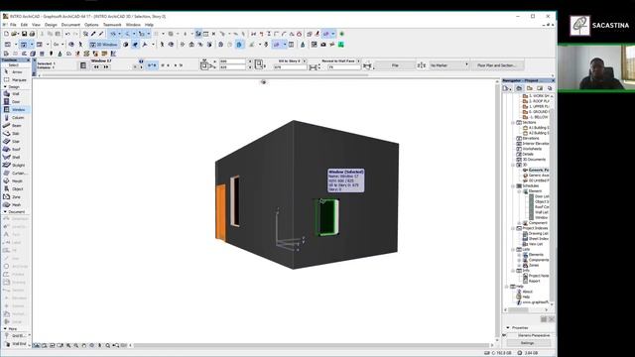Click the Open file folder icon

(x=14, y=34)
